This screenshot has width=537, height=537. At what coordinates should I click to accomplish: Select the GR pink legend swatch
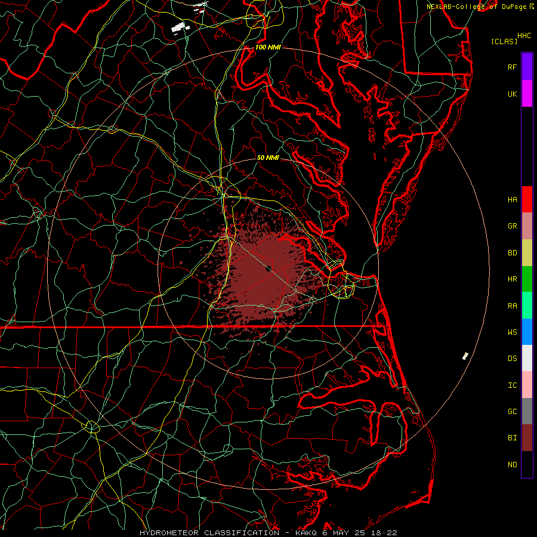click(527, 226)
